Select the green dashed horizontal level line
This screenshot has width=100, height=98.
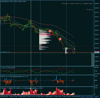click(47, 53)
